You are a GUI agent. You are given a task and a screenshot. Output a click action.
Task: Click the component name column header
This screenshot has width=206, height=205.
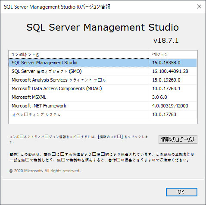(79, 54)
